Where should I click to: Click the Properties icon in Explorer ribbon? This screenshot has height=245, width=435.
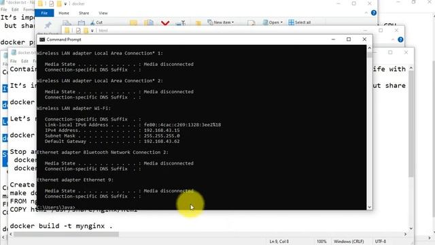coord(251,22)
